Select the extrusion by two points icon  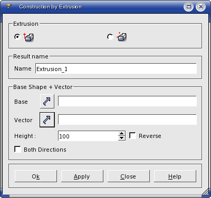121,37
